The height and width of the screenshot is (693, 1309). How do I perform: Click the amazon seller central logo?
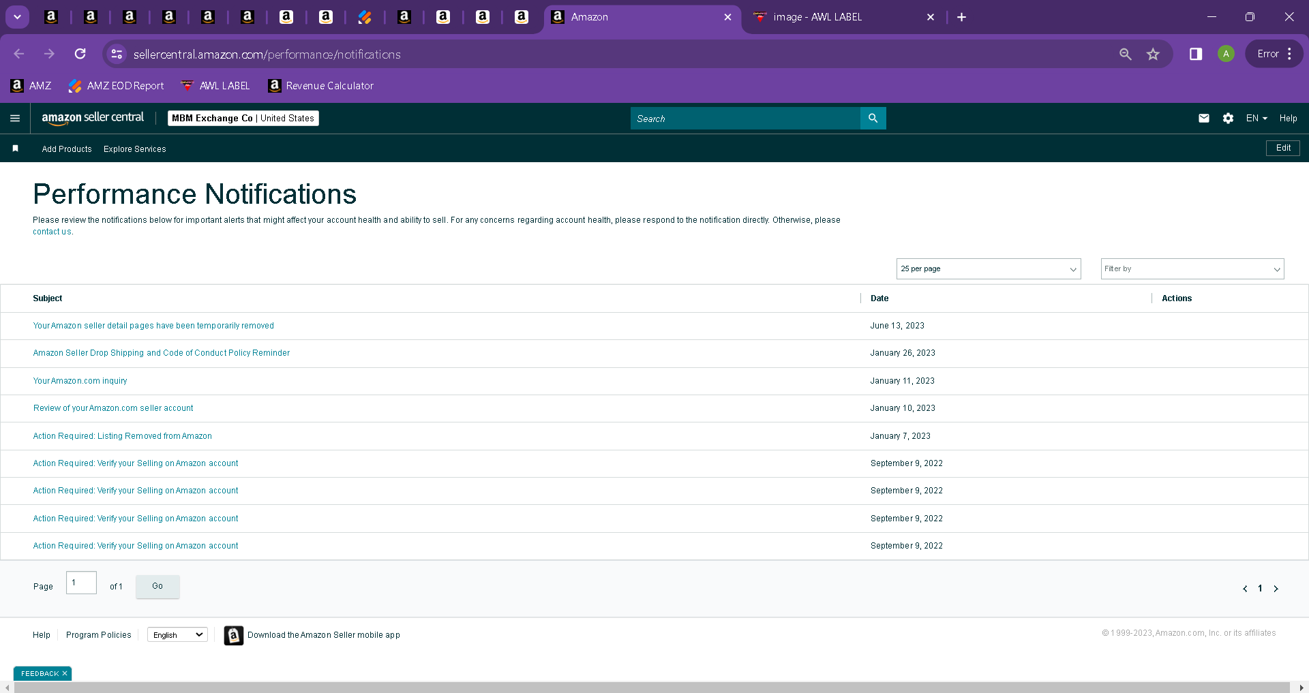pyautogui.click(x=93, y=118)
